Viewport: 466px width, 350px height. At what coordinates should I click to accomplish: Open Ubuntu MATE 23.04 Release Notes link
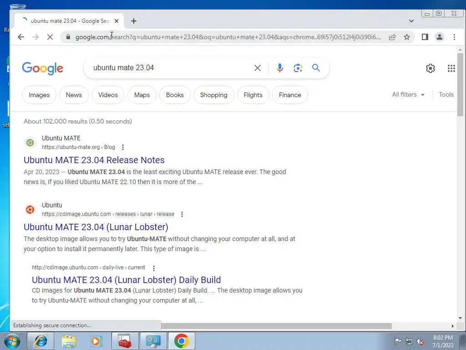[x=94, y=160]
